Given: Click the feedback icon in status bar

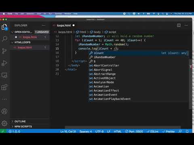Looking at the screenshot, I should (x=180, y=131).
